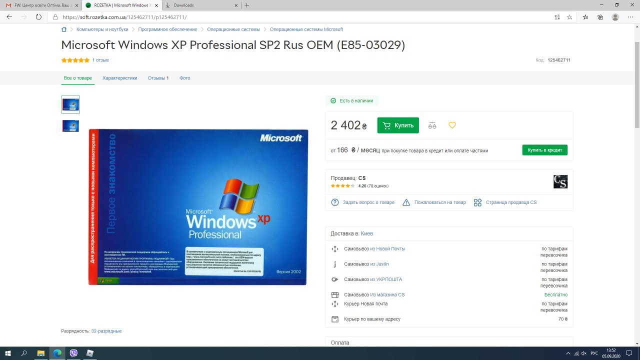Open the Windows notification center
This screenshot has width=640, height=360.
coord(630,353)
